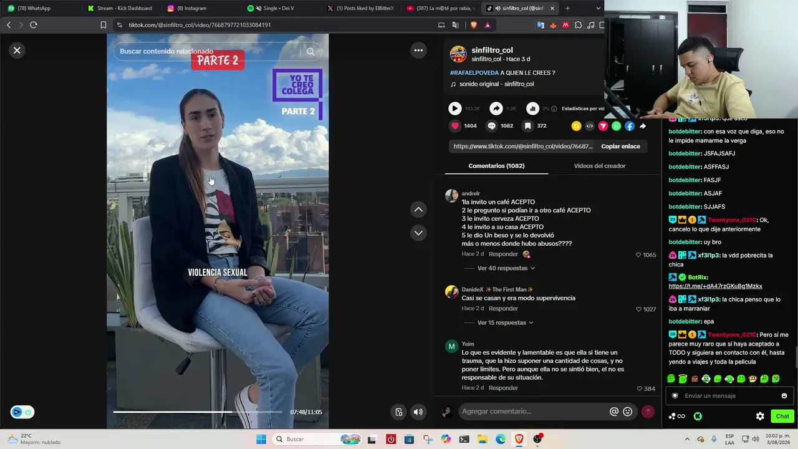Open the Kick chat settings gear
This screenshot has width=798, height=449.
(x=760, y=417)
